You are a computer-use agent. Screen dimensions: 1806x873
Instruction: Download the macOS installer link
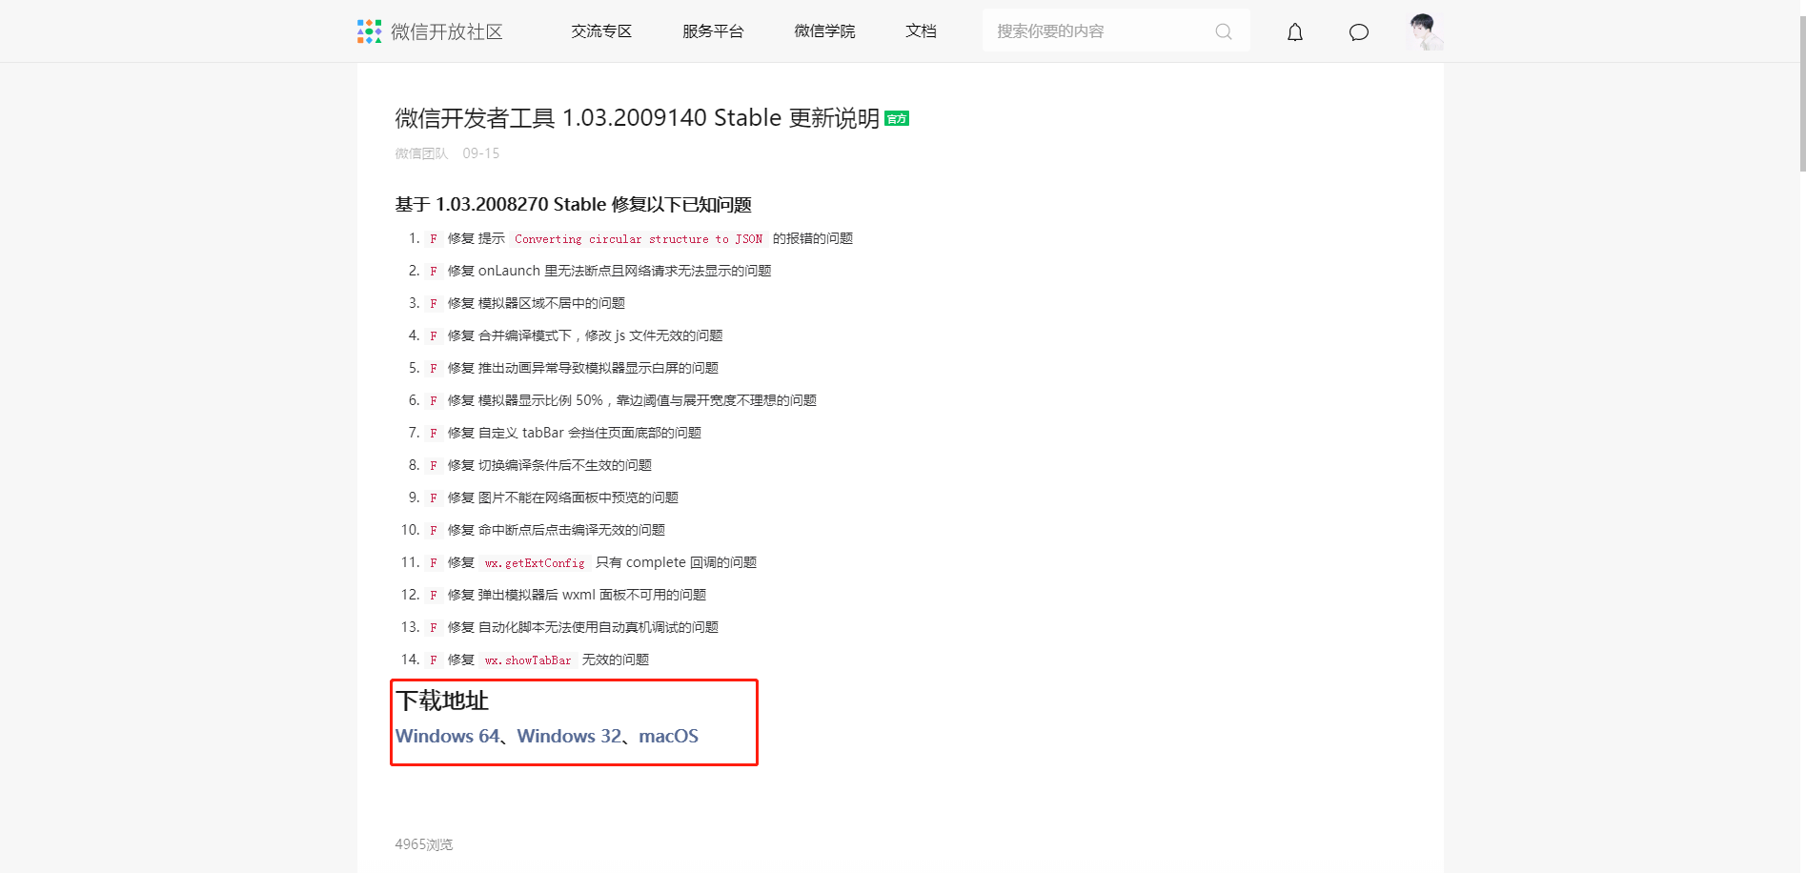click(x=668, y=736)
